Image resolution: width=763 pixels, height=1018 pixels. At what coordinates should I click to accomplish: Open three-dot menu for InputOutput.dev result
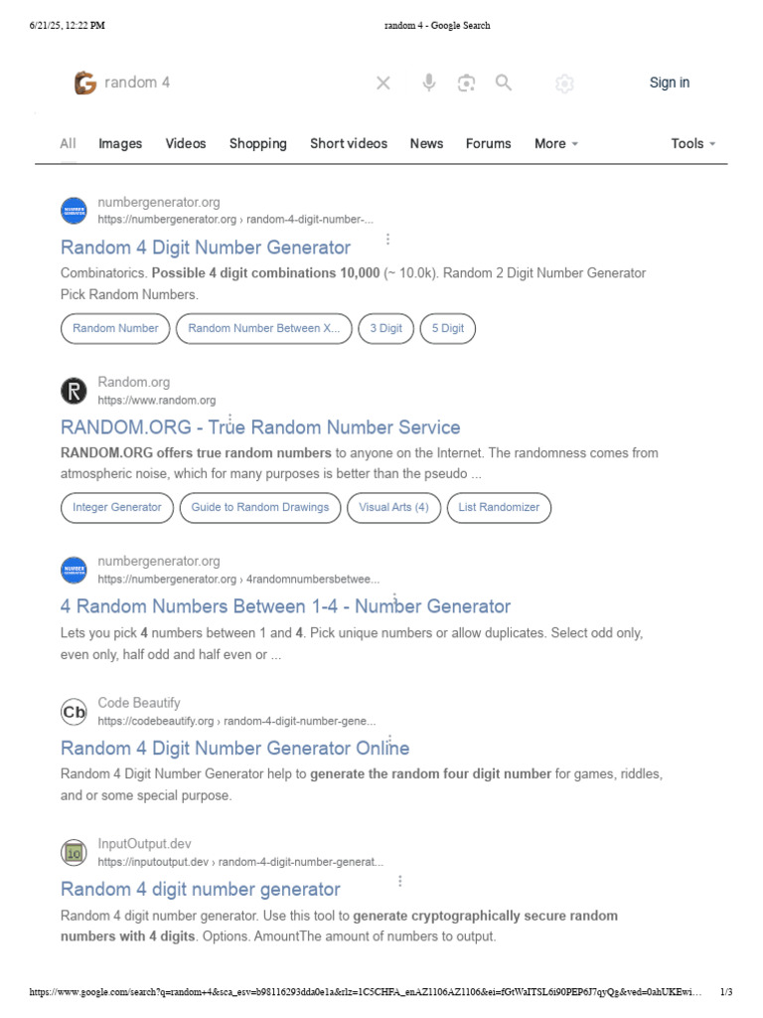tap(400, 881)
